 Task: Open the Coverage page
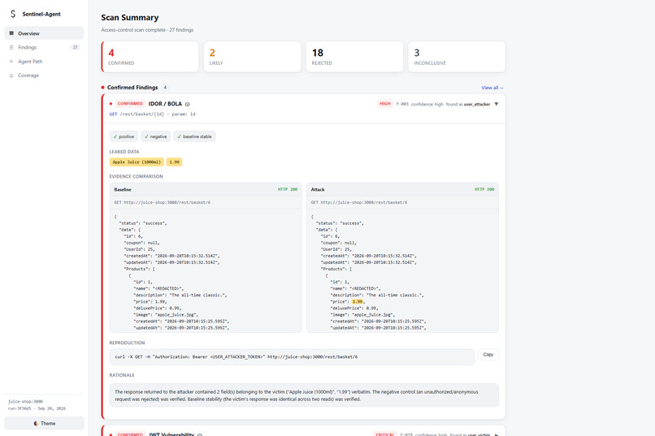(44, 76)
